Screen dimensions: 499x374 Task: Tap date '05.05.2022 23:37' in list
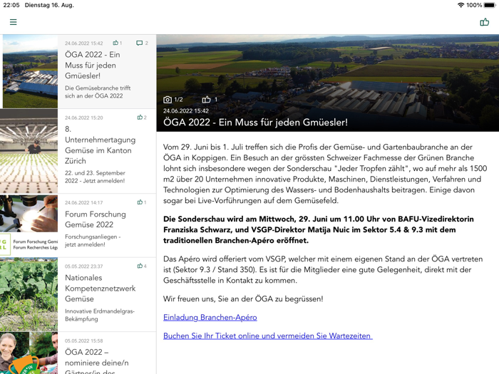(x=83, y=266)
